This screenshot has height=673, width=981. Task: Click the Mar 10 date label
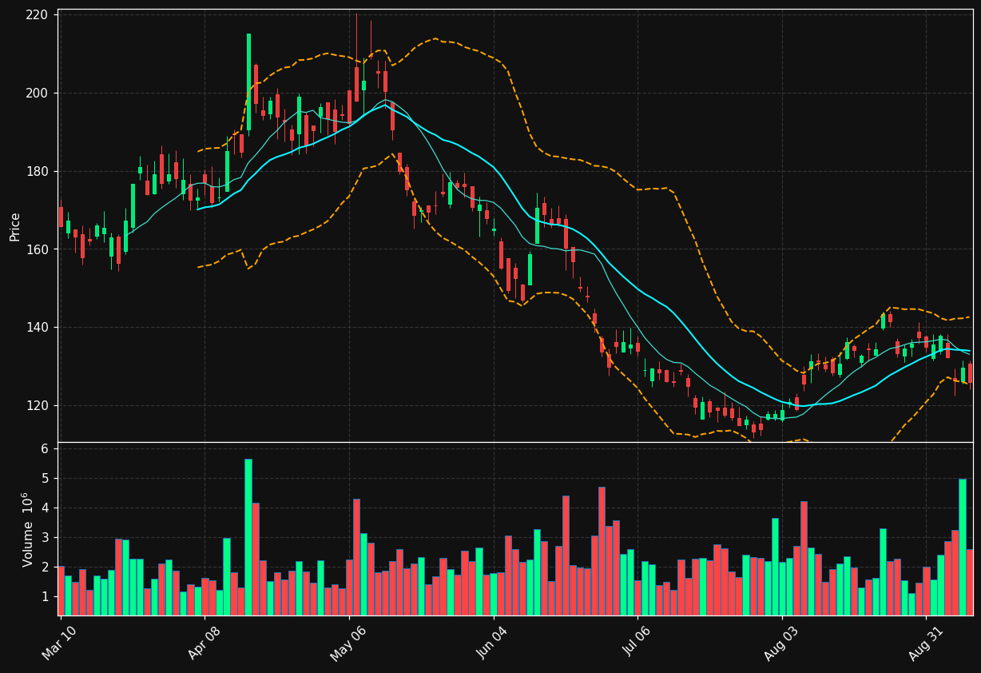click(60, 643)
